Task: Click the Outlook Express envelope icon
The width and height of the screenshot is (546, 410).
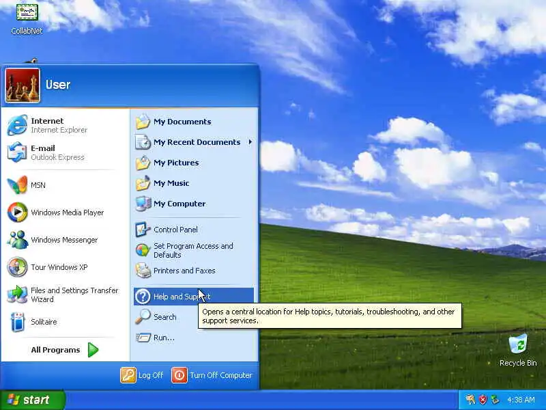Action: coord(17,152)
